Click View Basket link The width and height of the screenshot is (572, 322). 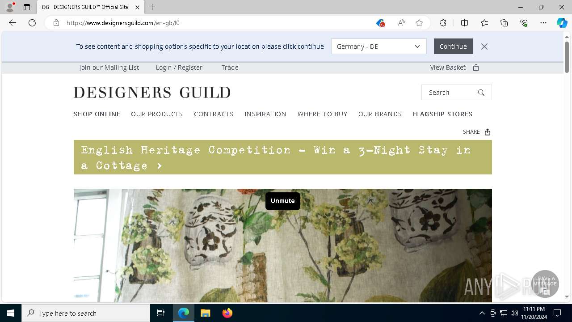[448, 68]
